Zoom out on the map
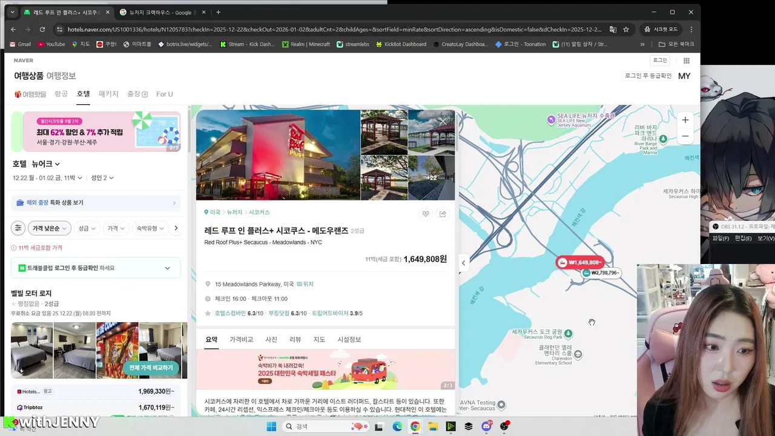 click(x=685, y=136)
